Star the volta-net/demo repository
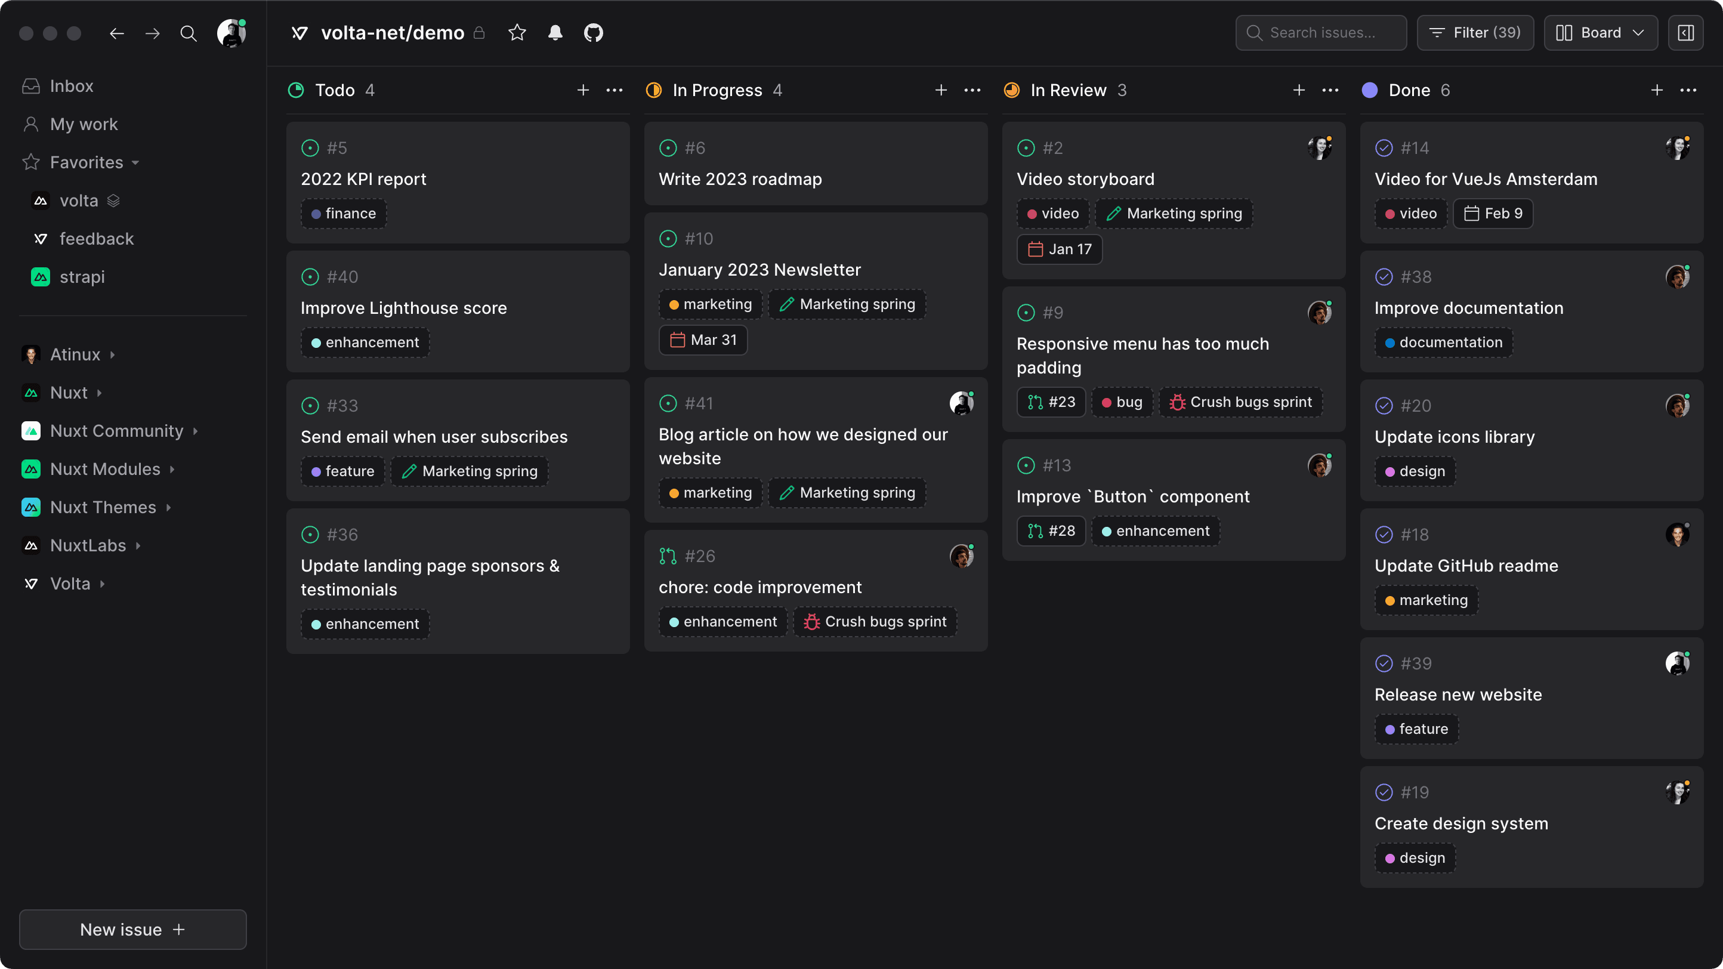Viewport: 1723px width, 969px height. pyautogui.click(x=517, y=33)
